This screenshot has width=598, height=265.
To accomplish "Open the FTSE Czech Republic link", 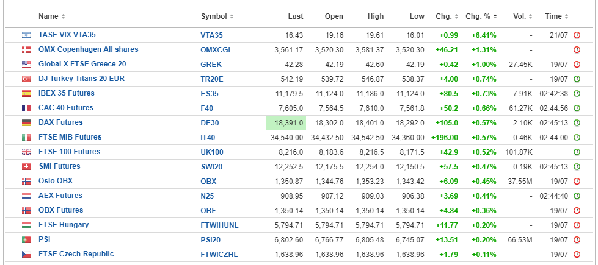I will click(76, 255).
